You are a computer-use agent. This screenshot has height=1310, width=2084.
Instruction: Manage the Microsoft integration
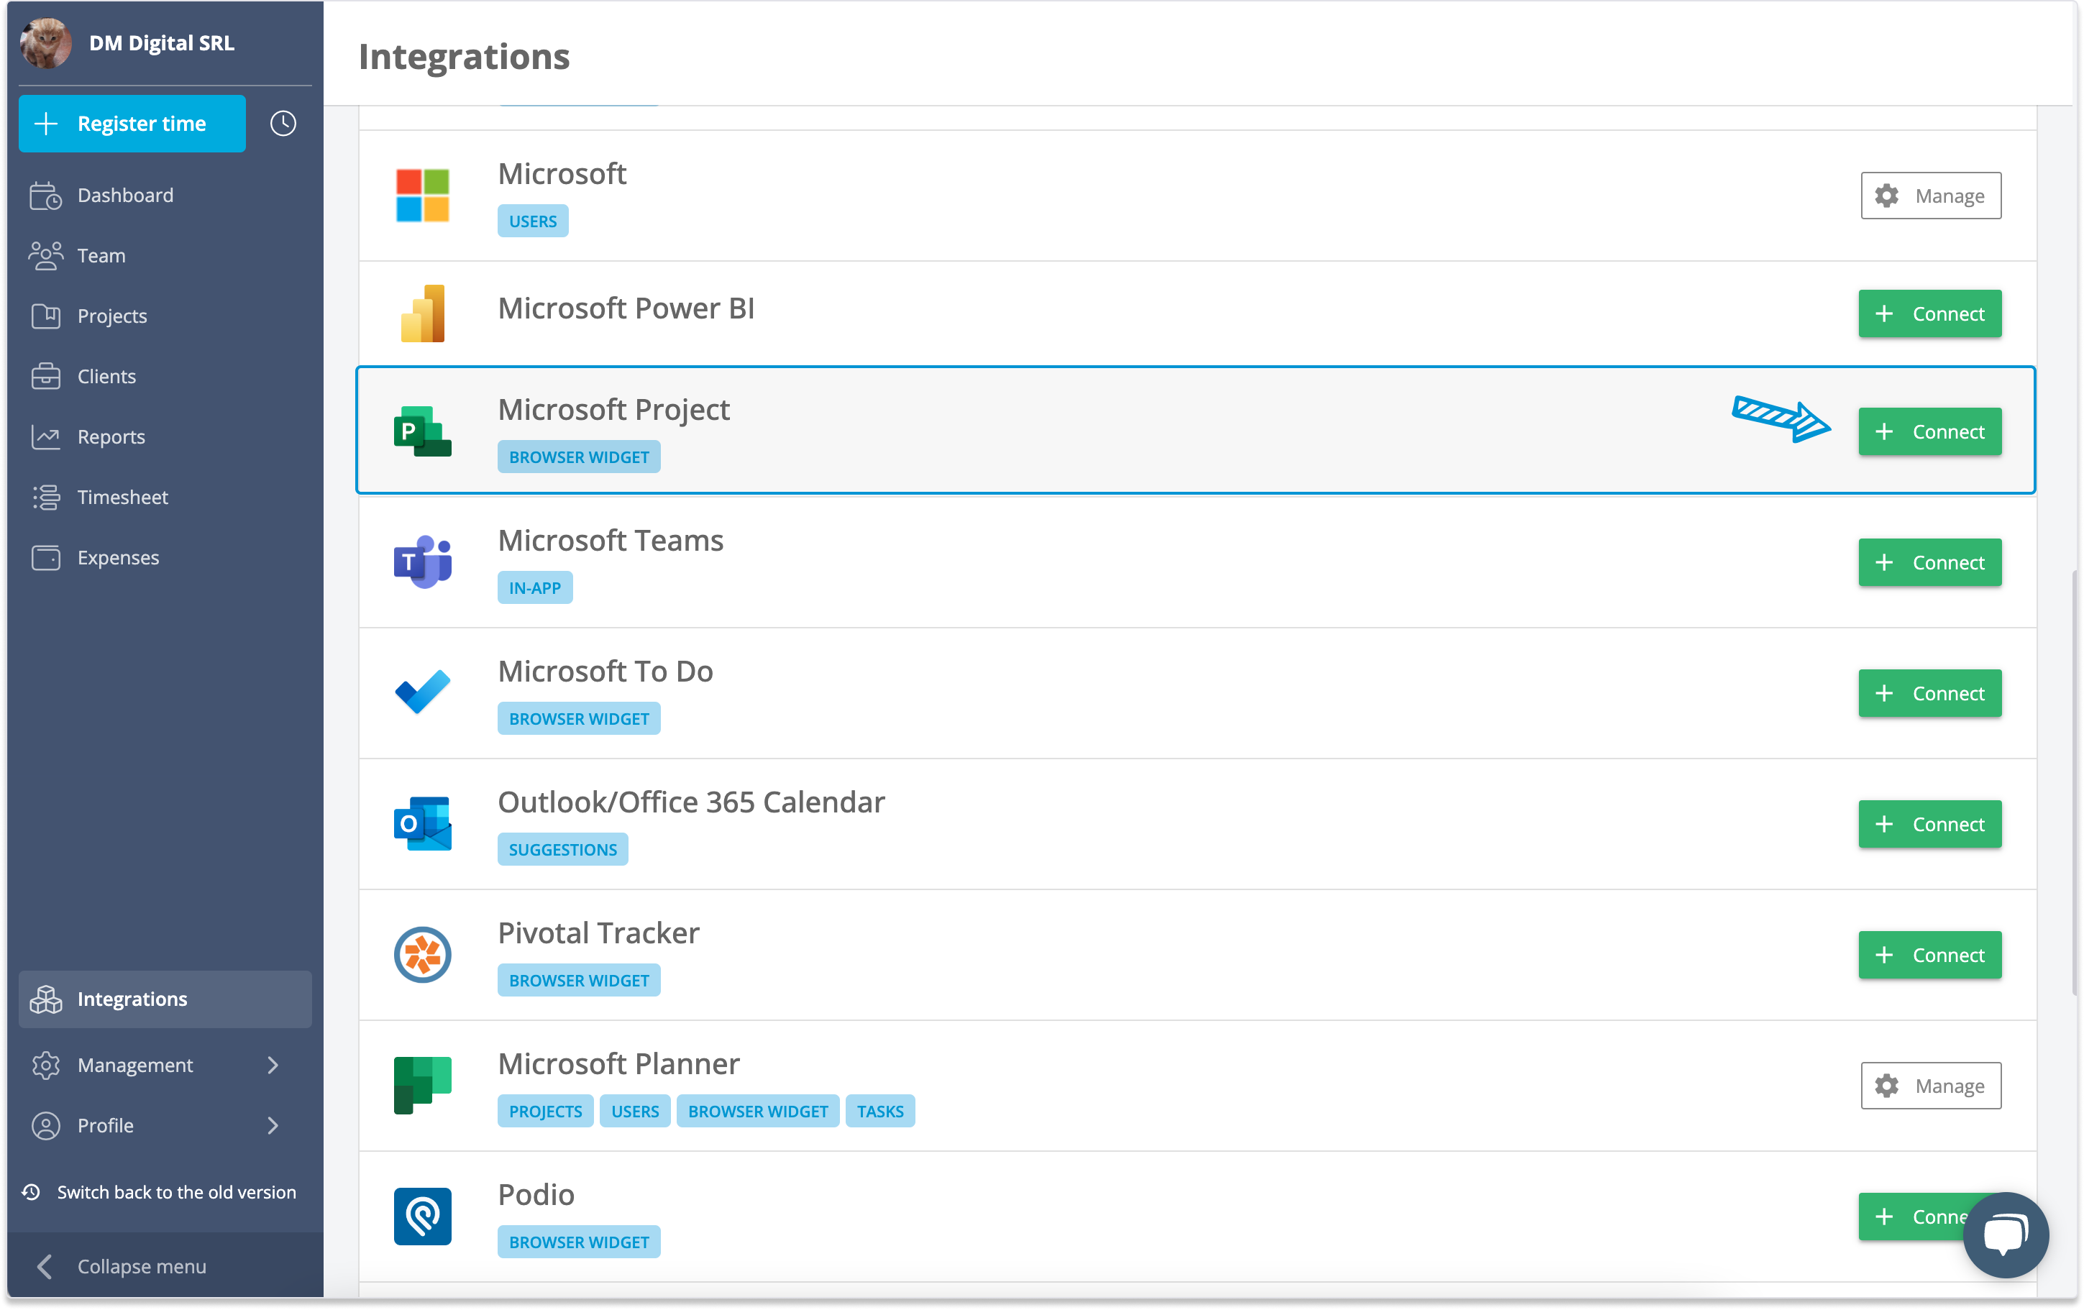click(x=1931, y=196)
